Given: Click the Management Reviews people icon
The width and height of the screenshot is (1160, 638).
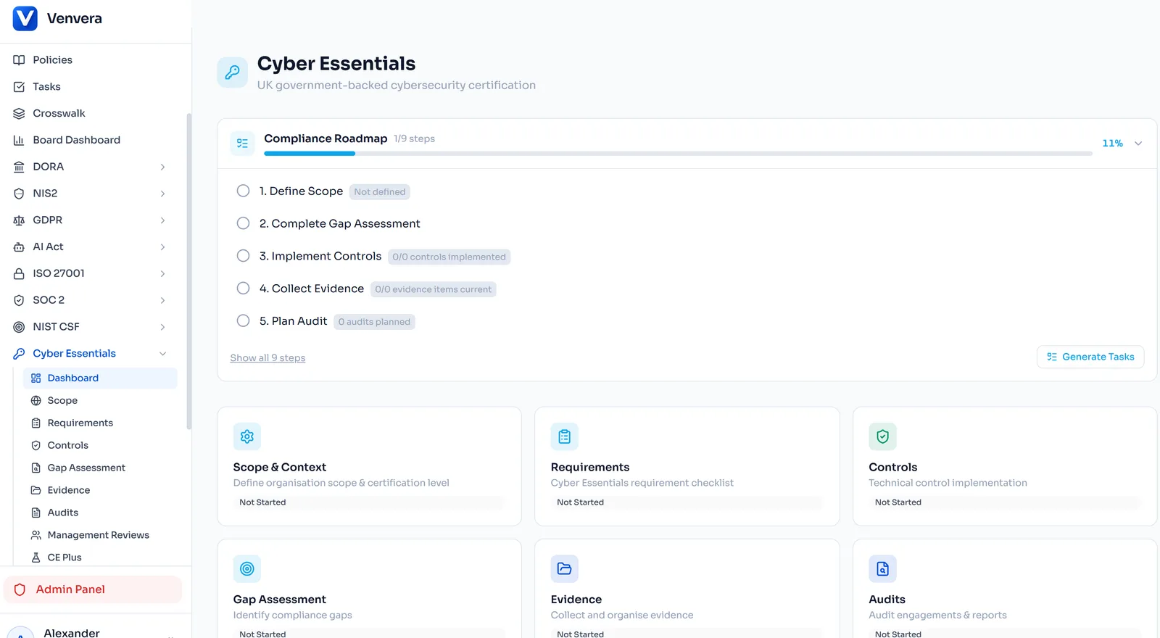Looking at the screenshot, I should [36, 535].
